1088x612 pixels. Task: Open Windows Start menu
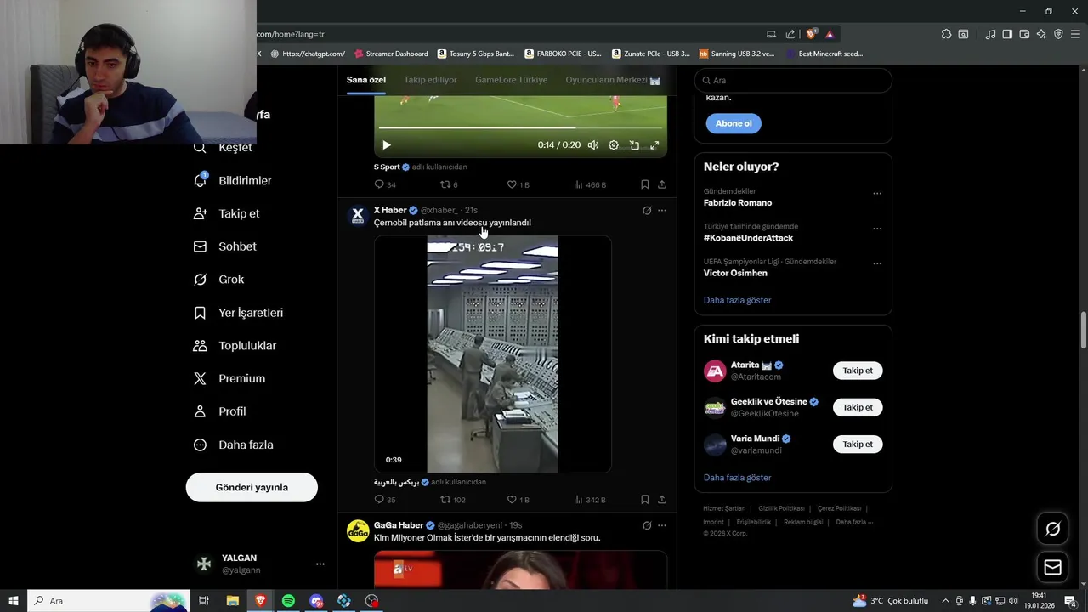point(14,601)
